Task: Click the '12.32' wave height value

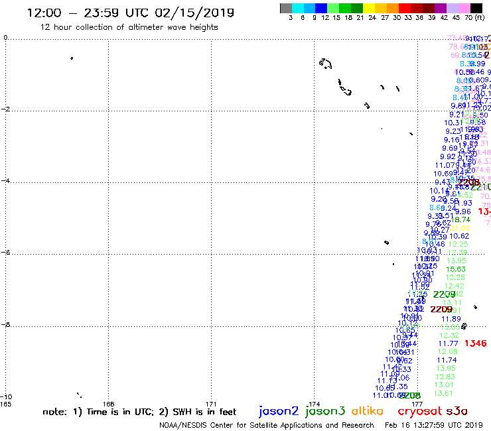Action: [x=449, y=336]
